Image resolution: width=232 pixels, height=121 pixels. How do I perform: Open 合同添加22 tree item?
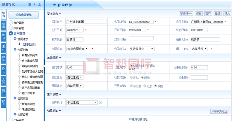click(29, 44)
